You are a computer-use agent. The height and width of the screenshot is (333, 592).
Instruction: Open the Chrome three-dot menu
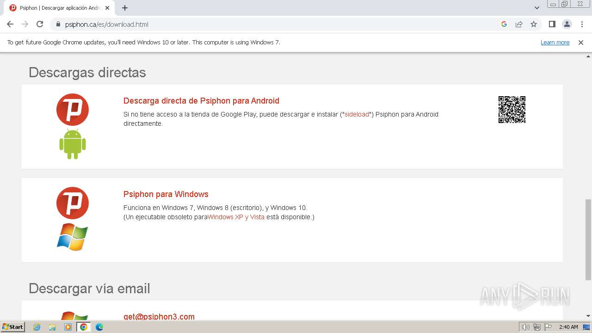pos(581,24)
